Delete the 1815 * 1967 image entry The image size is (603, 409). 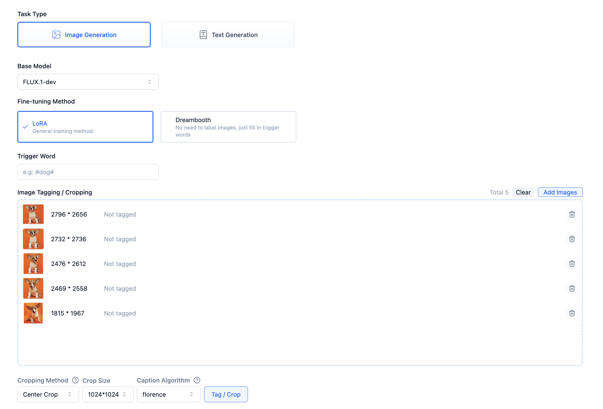point(572,313)
